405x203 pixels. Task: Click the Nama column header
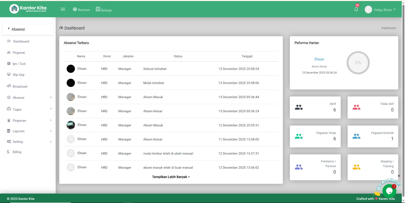coord(81,56)
